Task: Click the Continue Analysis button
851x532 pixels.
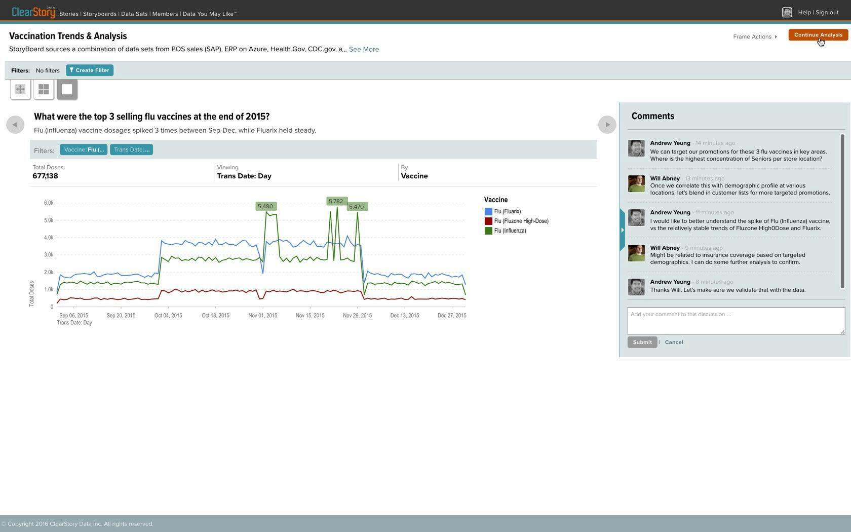Action: (x=818, y=34)
